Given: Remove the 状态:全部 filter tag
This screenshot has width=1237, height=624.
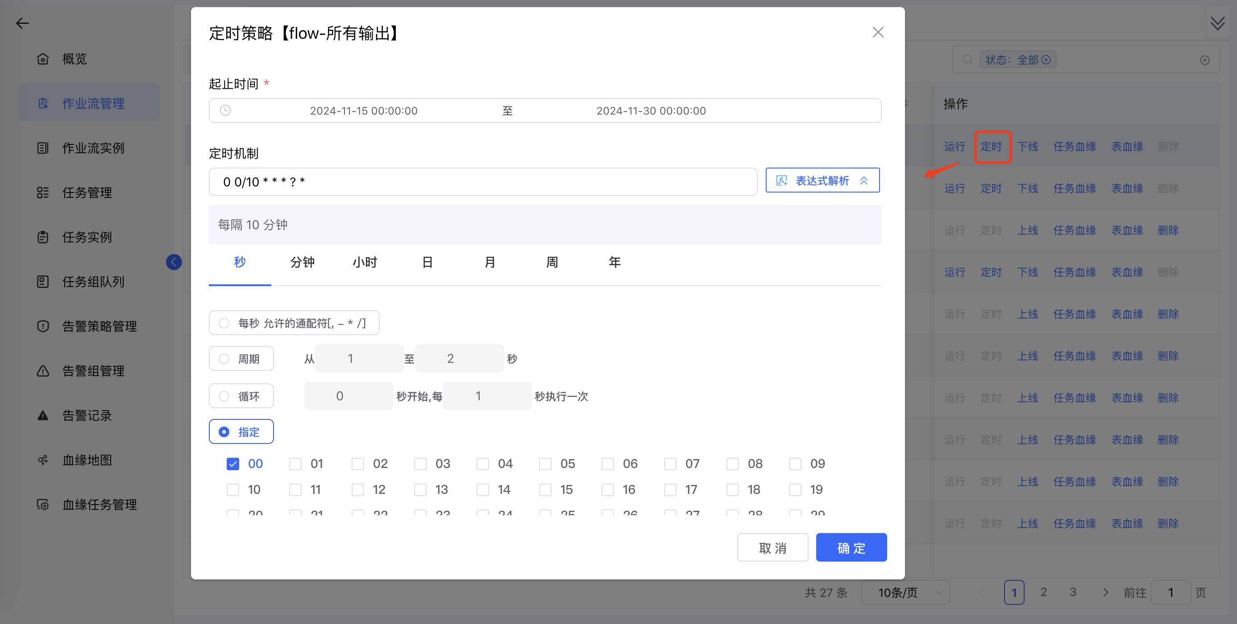Looking at the screenshot, I should click(x=1047, y=59).
